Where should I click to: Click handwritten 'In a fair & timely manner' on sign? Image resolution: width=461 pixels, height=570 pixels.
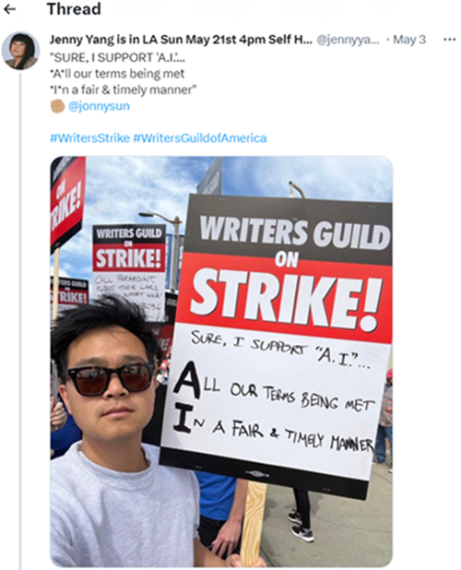(x=273, y=429)
